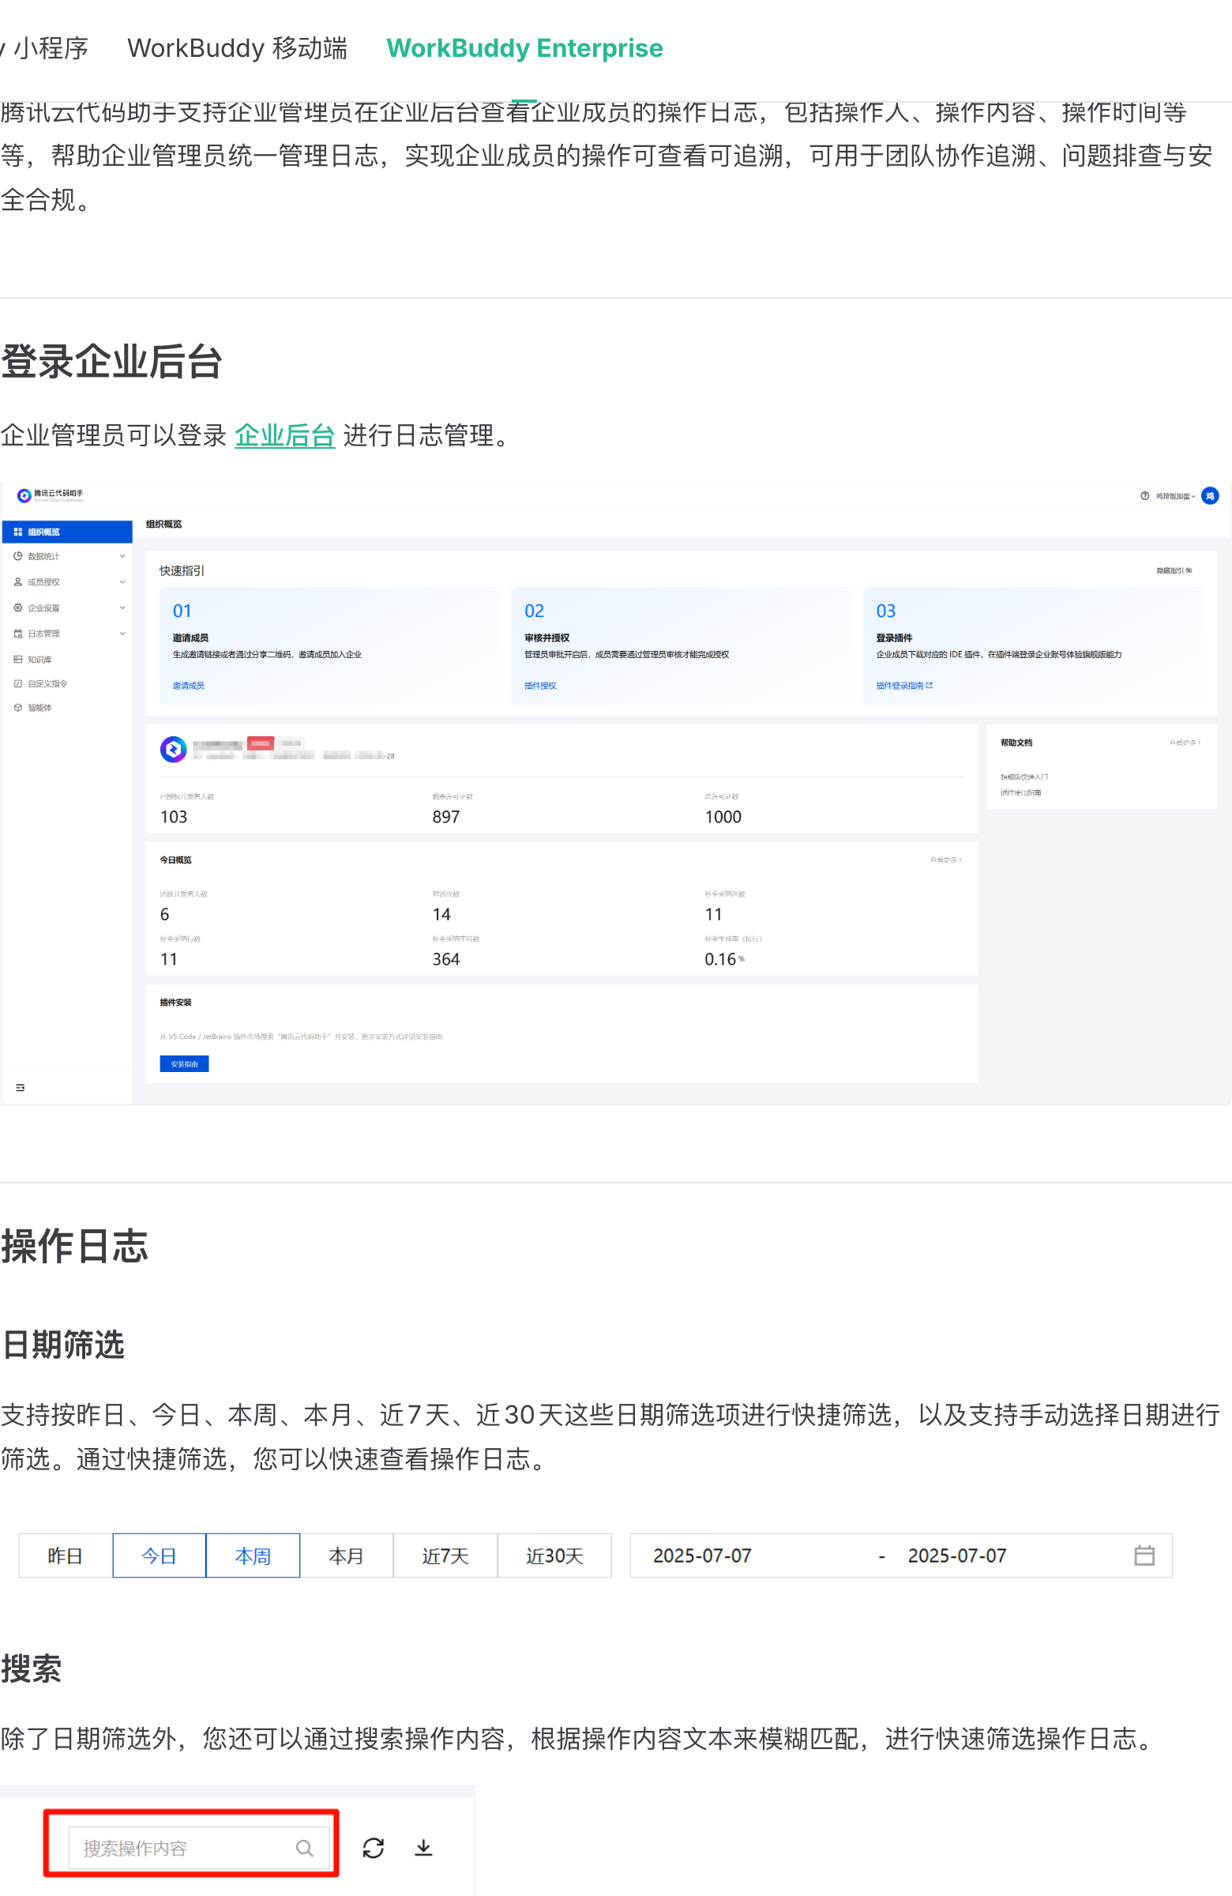Open the date picker calendar icon

tap(1144, 1555)
